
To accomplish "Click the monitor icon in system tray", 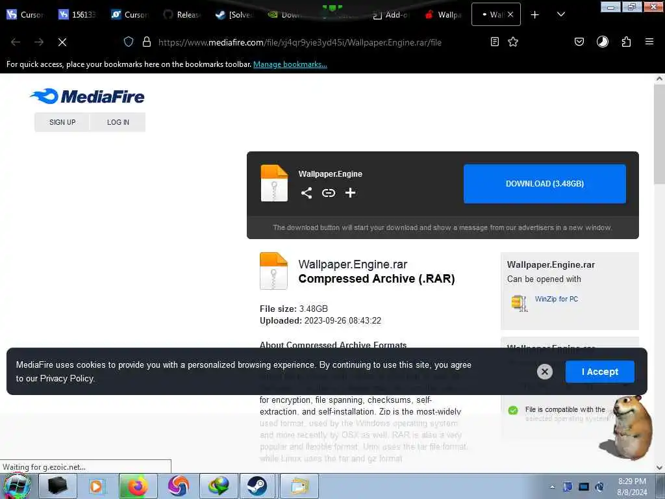I will click(x=584, y=487).
